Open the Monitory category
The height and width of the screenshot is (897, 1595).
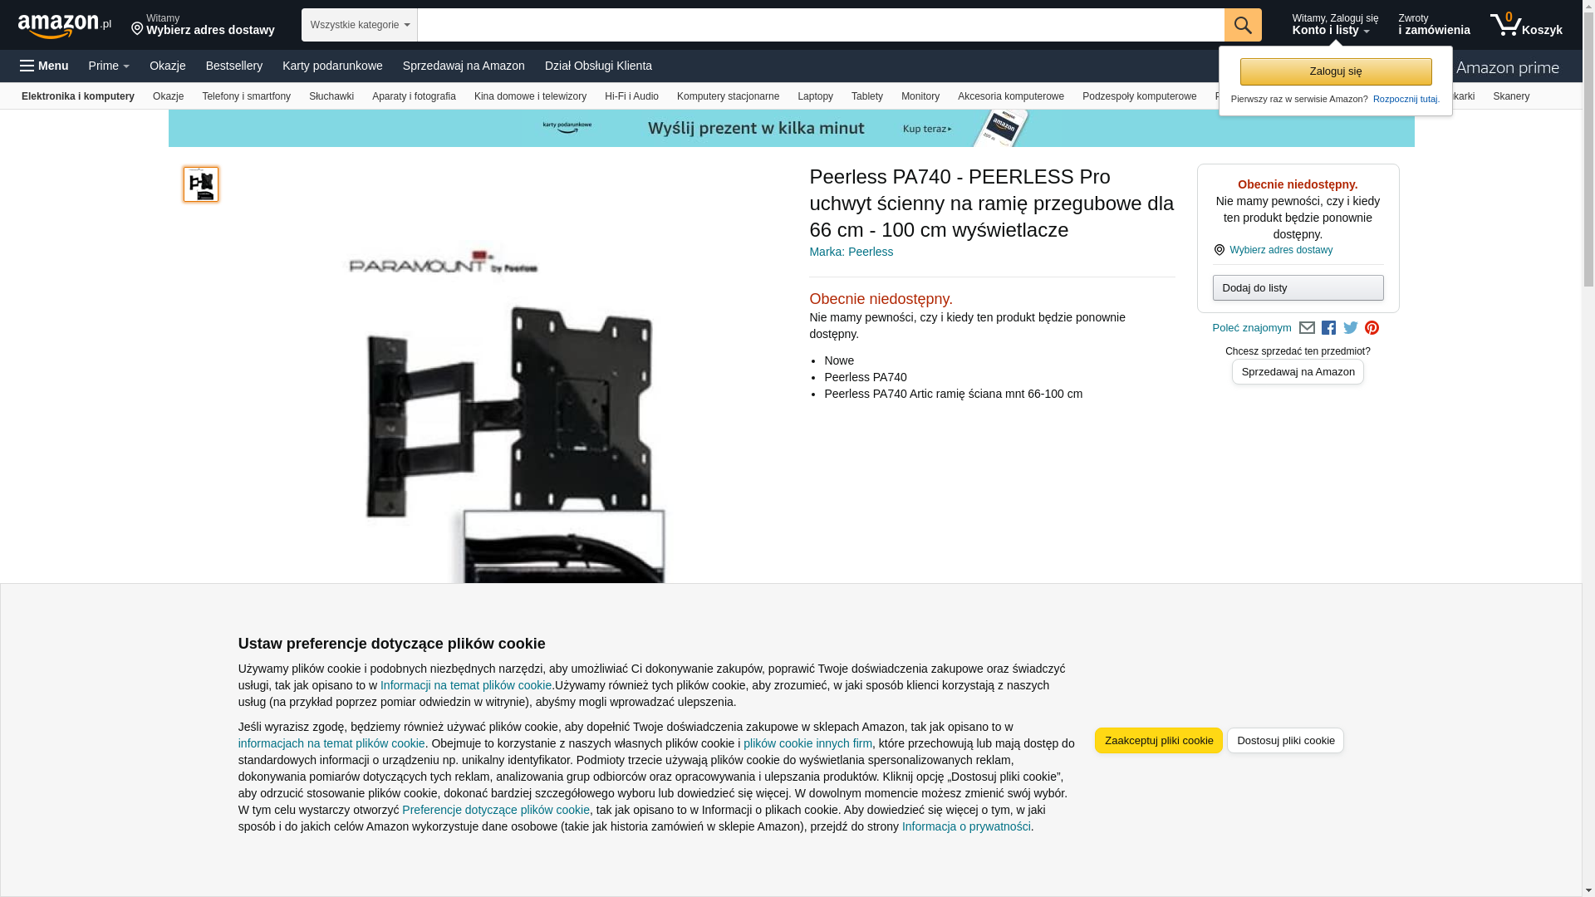pos(920,96)
